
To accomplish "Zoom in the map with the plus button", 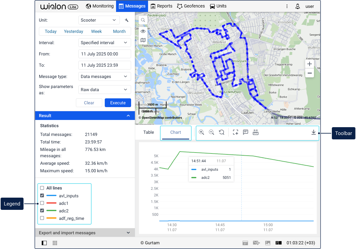I will tap(310, 64).
